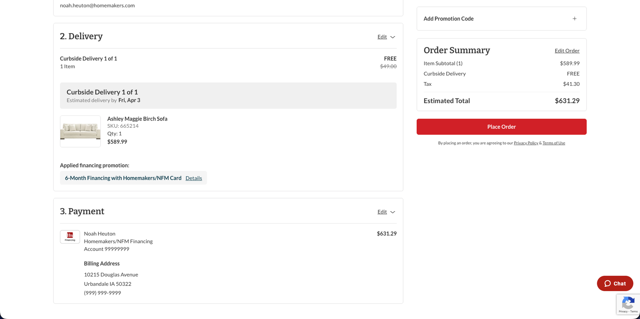Open financing promotion Details link
This screenshot has height=319, width=640.
[x=194, y=178]
